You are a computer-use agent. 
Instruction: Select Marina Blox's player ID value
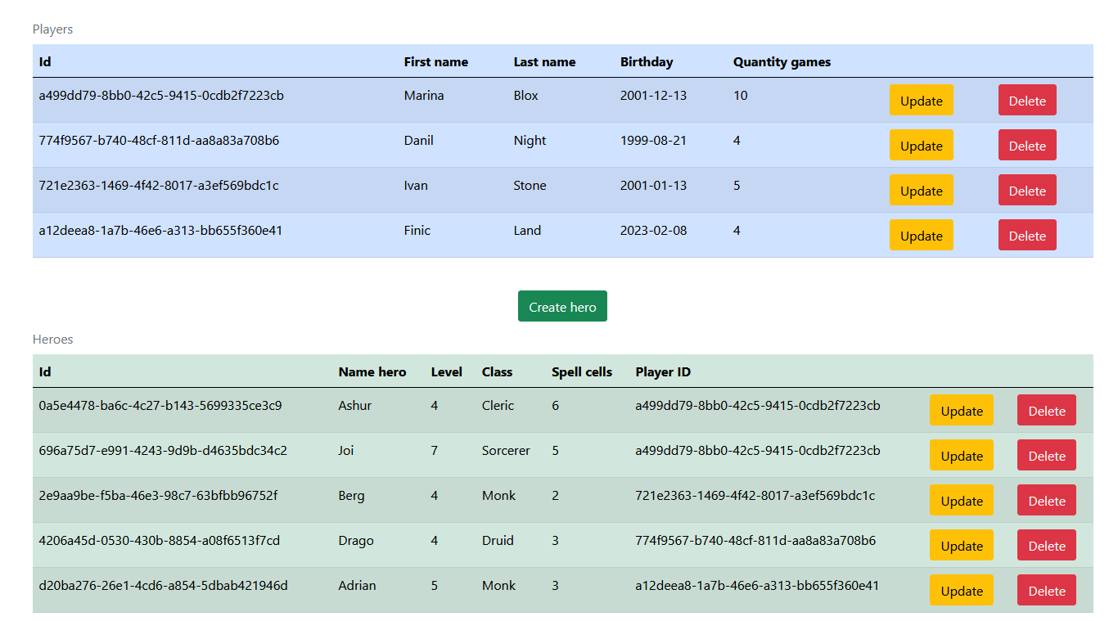(160, 95)
